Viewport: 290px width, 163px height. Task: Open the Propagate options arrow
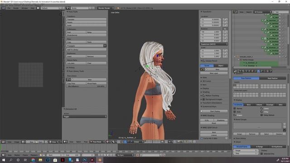[x=105, y=46]
